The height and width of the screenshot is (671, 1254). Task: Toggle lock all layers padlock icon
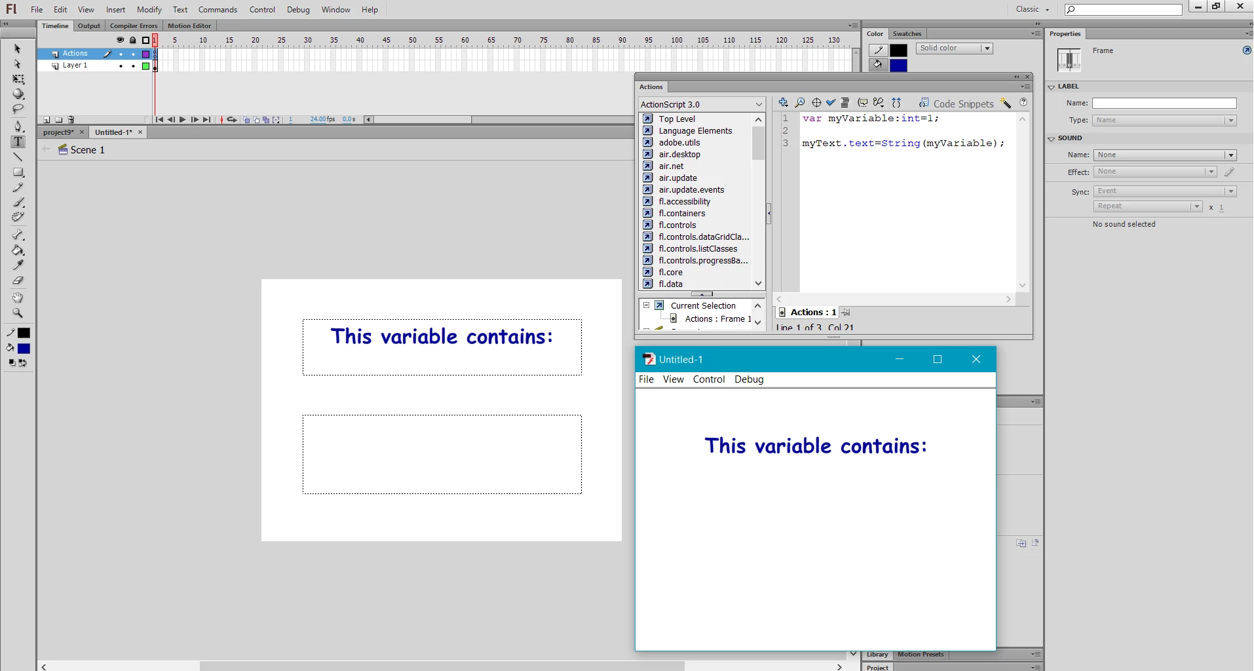133,40
